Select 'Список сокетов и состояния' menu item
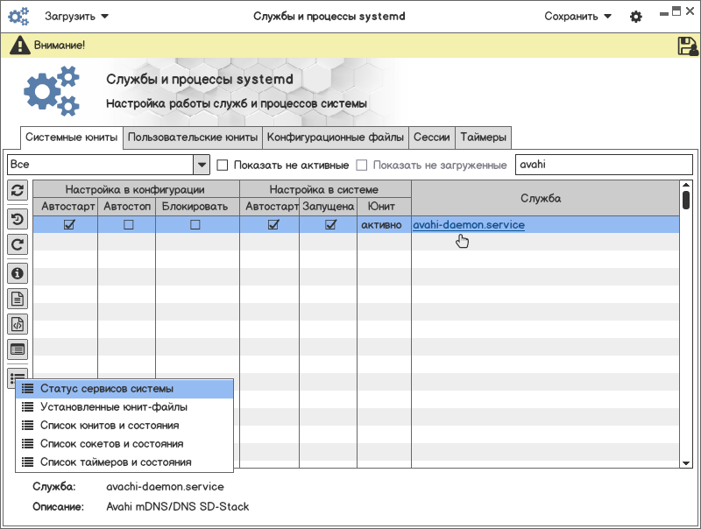701x529 pixels. (111, 444)
